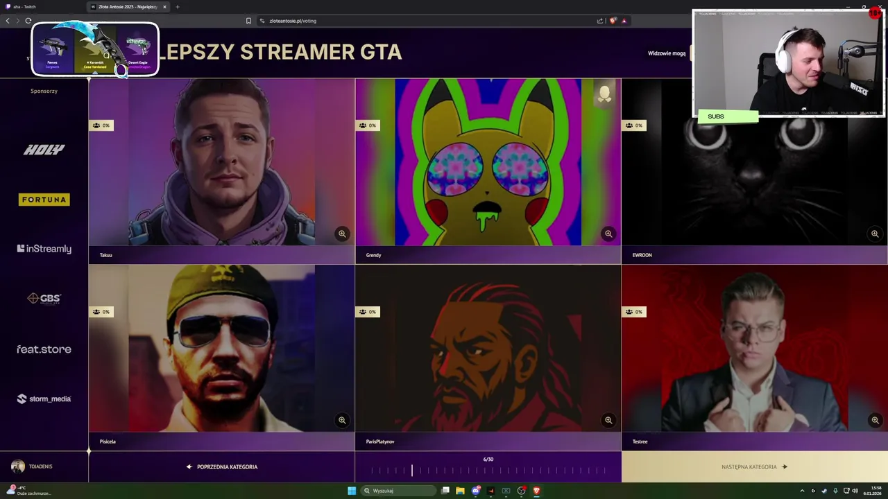Click the GBS sponsor logo
The width and height of the screenshot is (888, 499).
pos(44,299)
